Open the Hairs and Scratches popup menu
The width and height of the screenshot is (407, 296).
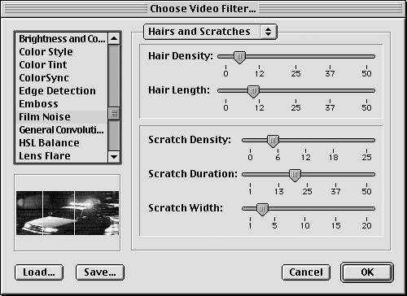(210, 32)
